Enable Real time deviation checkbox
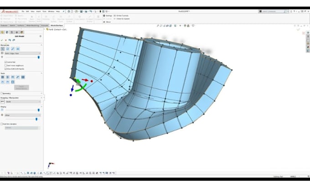310x187 pixels. point(1,124)
